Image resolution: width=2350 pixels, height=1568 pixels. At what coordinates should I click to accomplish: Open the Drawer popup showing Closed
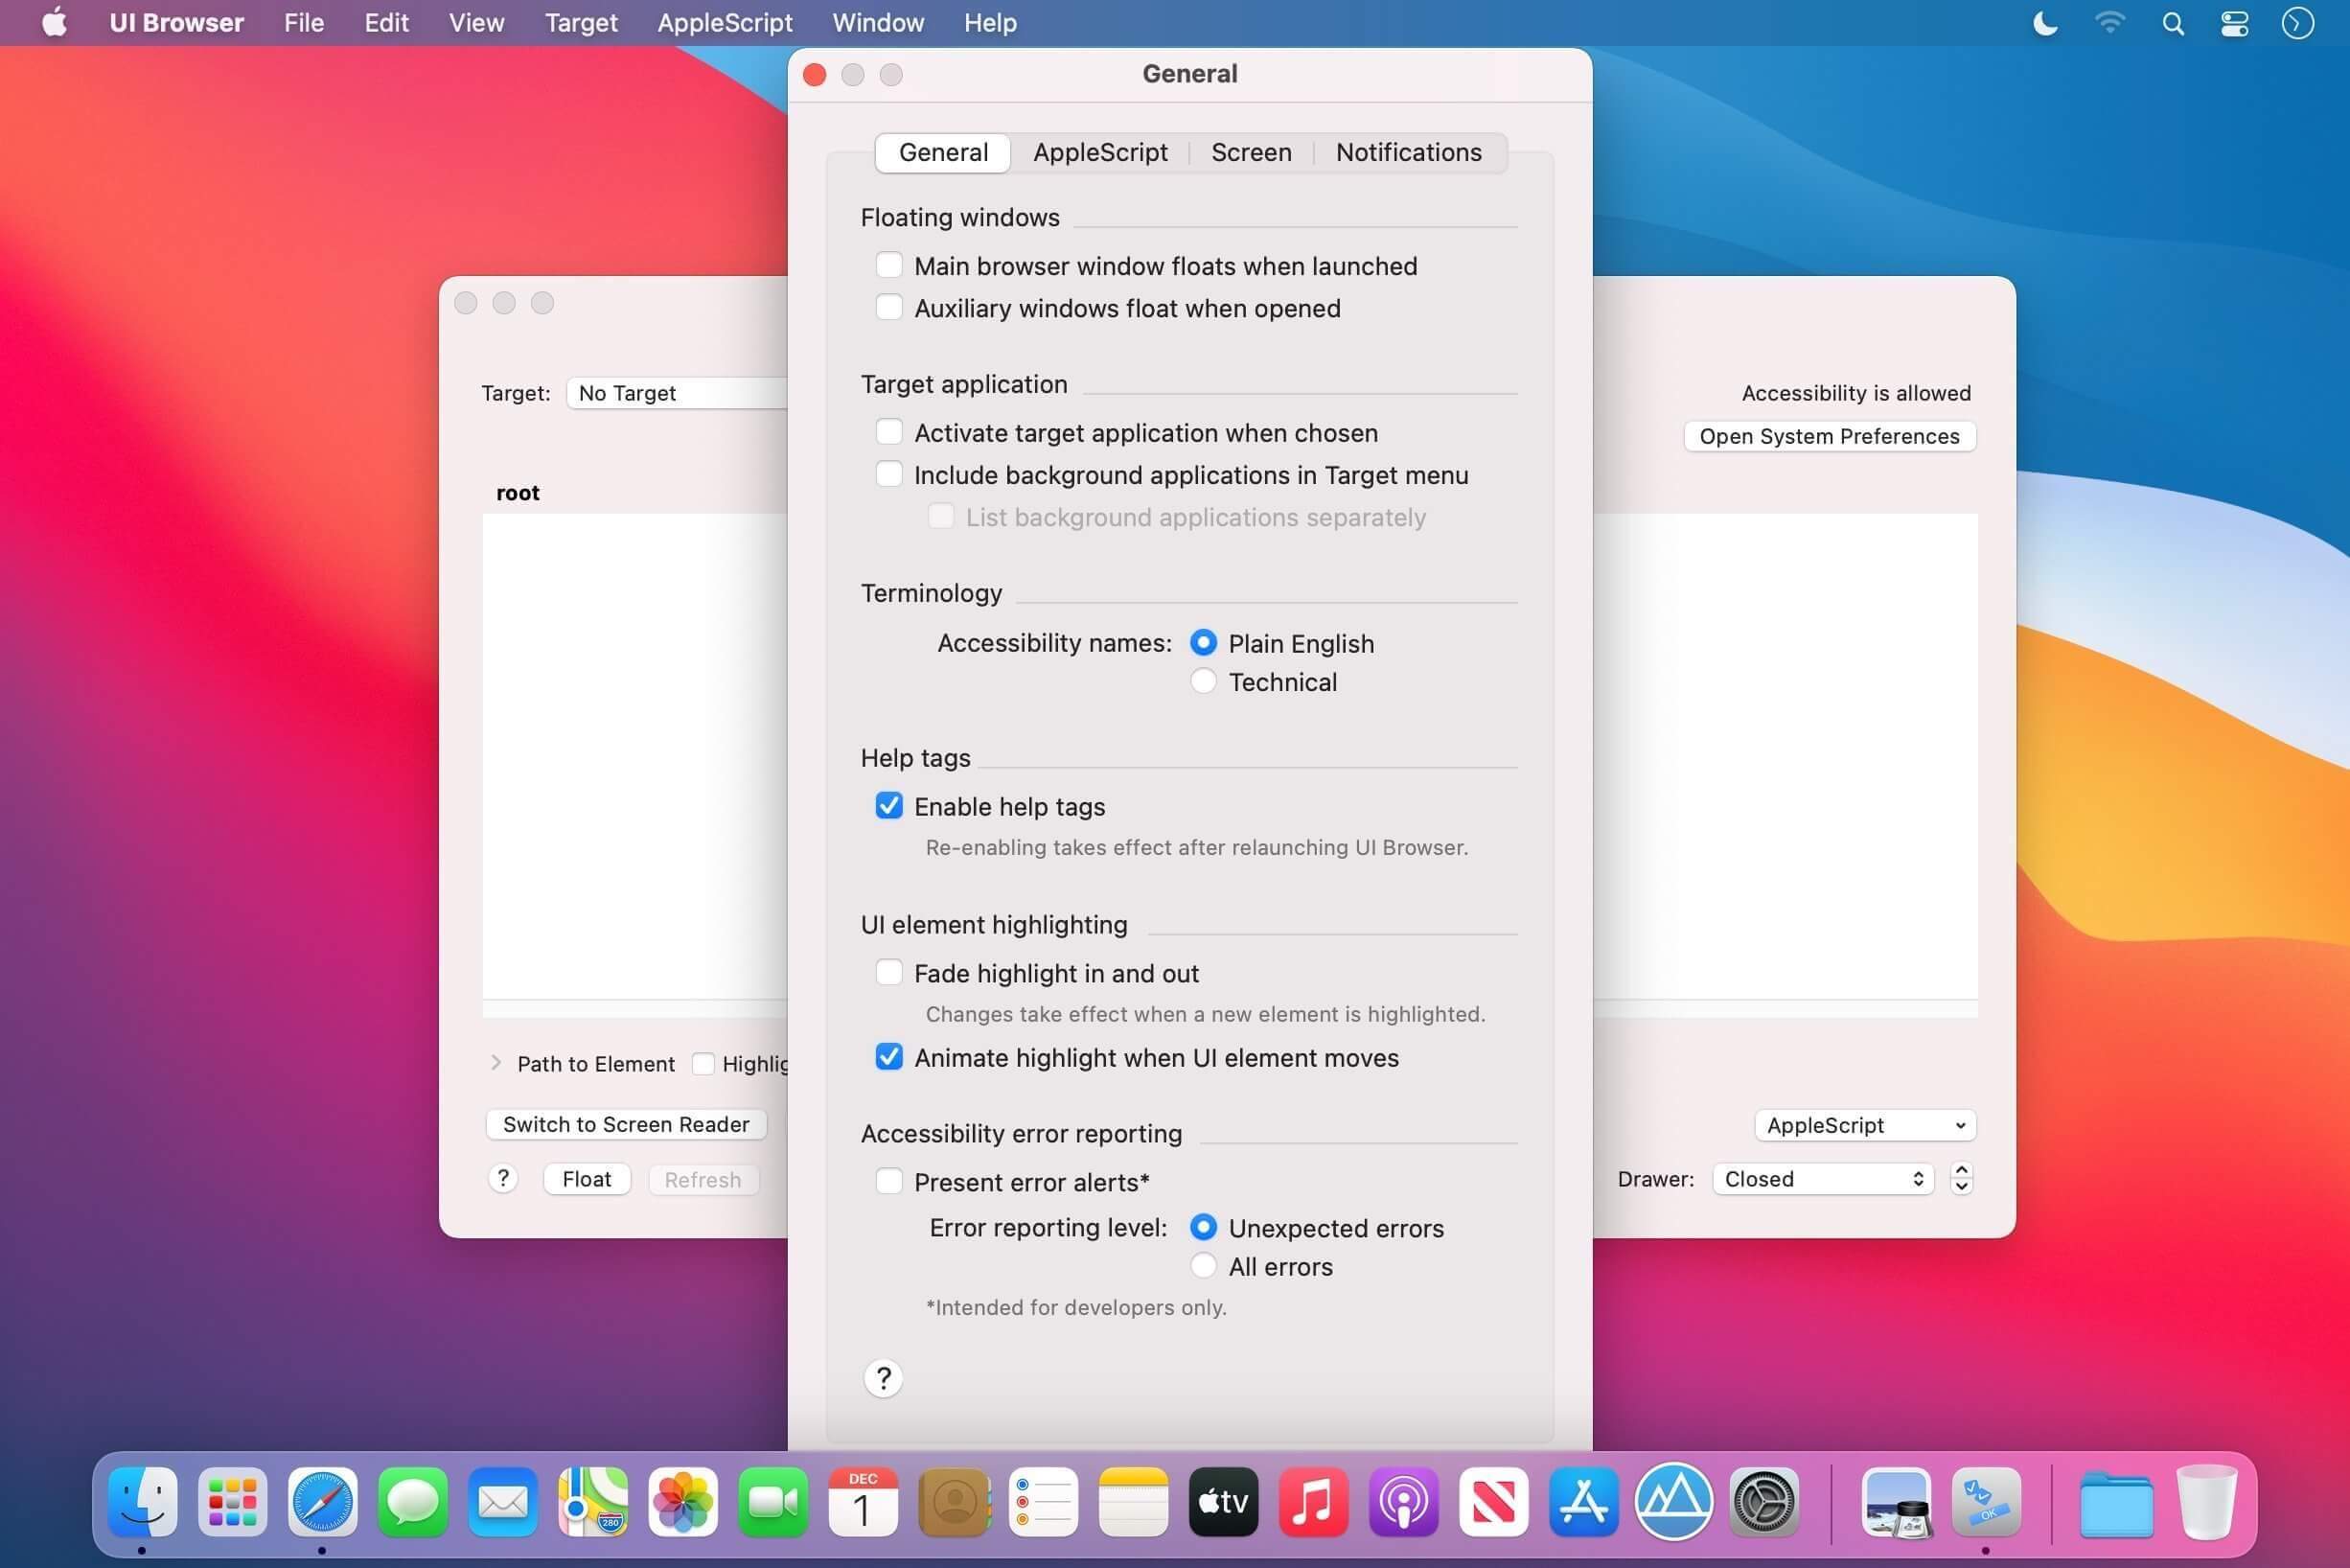click(x=1823, y=1179)
